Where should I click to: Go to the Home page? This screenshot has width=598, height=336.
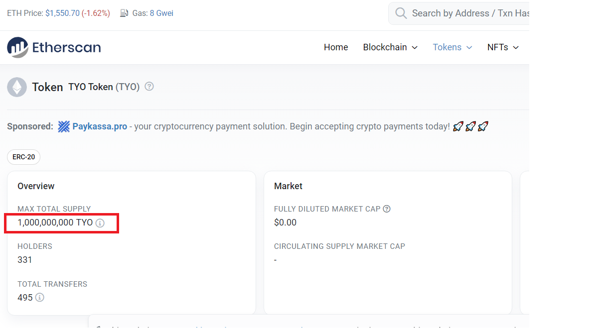(336, 47)
